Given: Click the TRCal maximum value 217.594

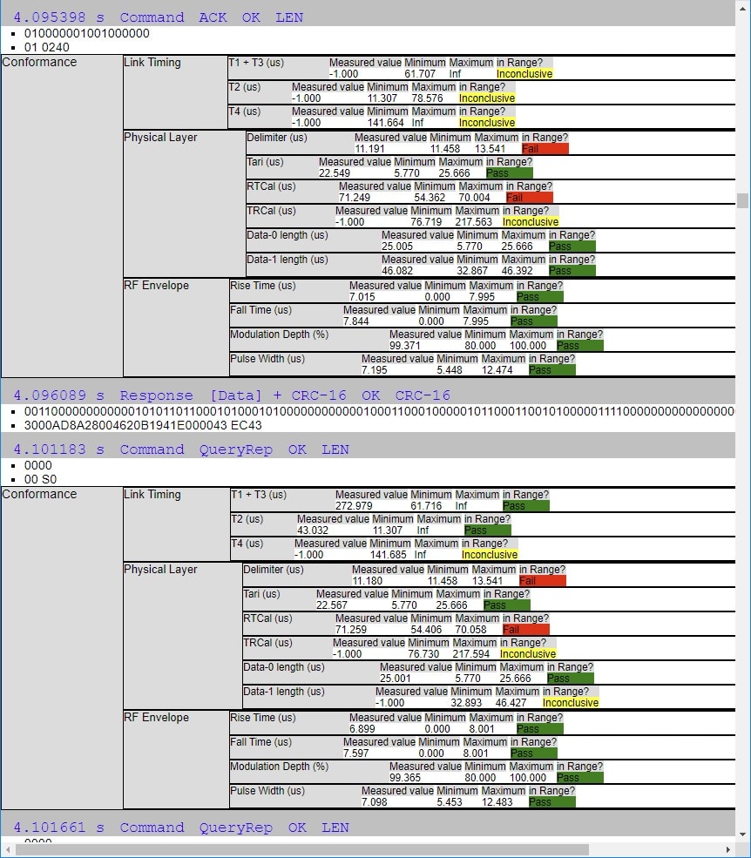Looking at the screenshot, I should [470, 654].
